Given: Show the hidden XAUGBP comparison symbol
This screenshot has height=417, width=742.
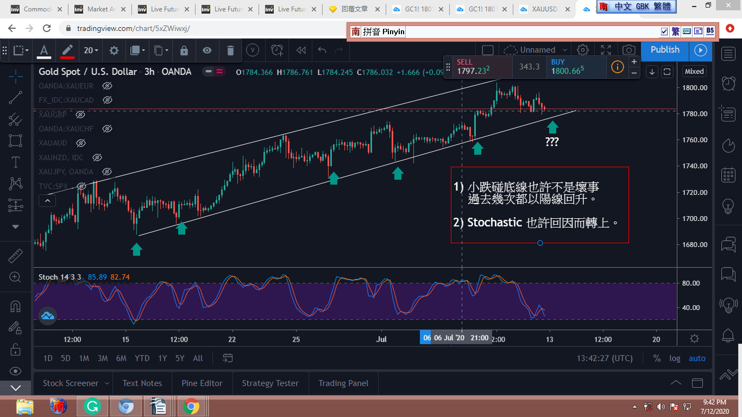Looking at the screenshot, I should coord(80,115).
